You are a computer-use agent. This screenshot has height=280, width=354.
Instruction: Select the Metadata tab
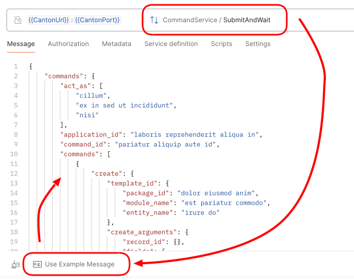pyautogui.click(x=117, y=44)
